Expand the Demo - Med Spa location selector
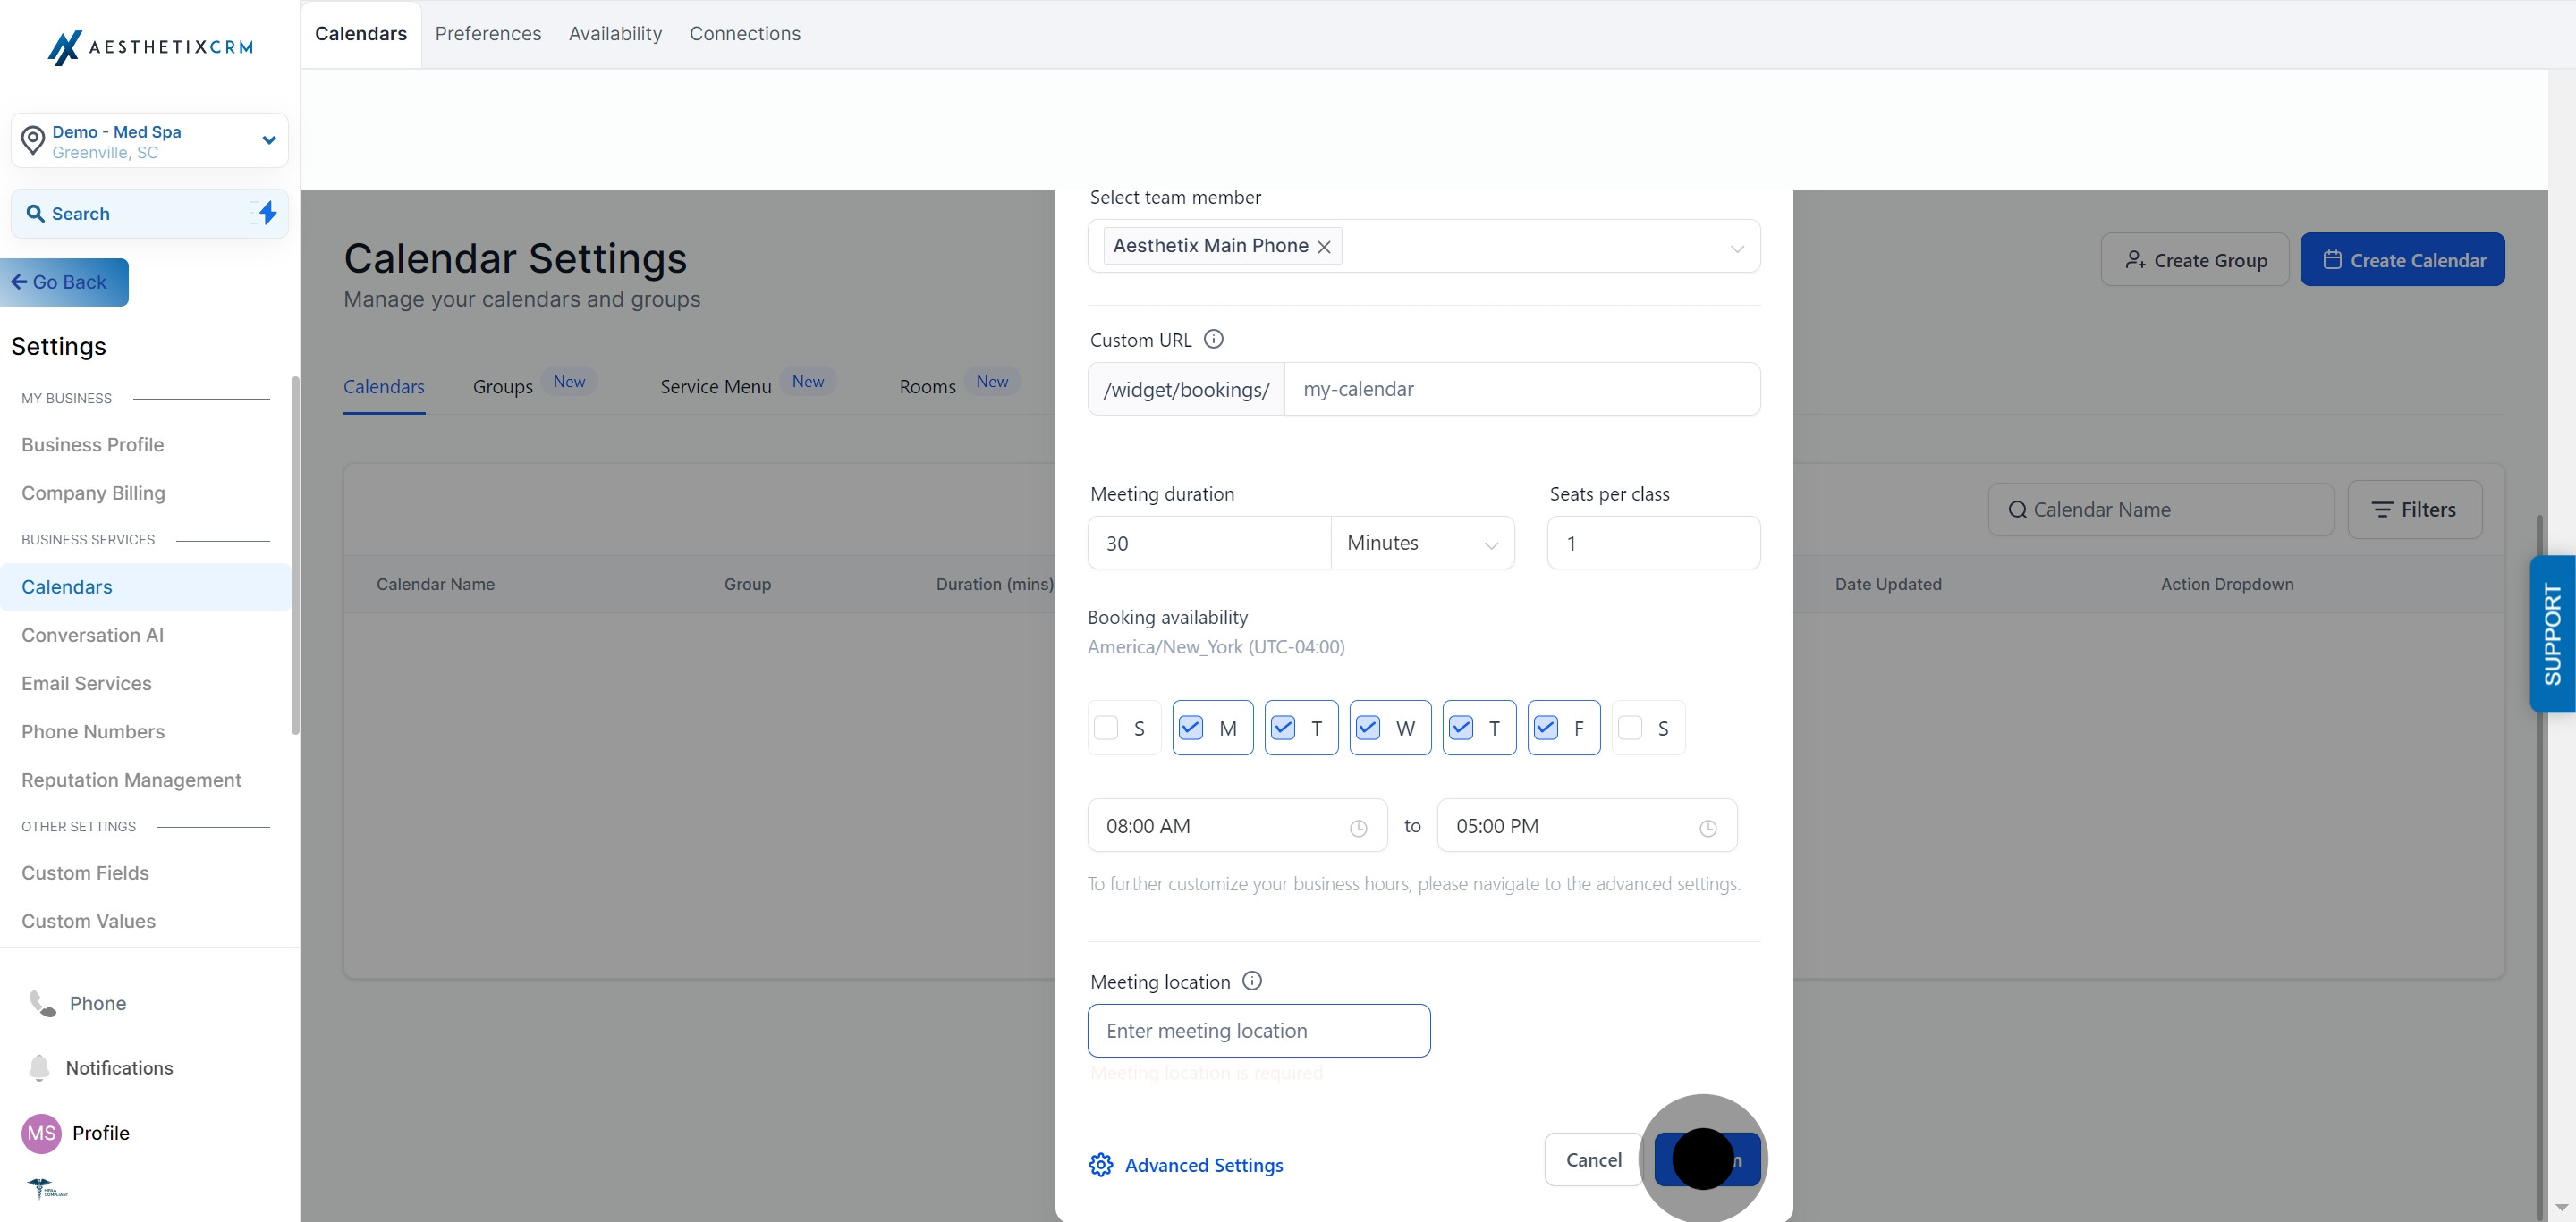This screenshot has height=1222, width=2576. [268, 139]
